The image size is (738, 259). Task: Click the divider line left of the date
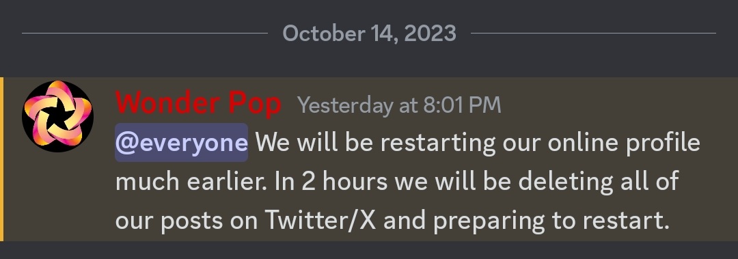coord(144,33)
